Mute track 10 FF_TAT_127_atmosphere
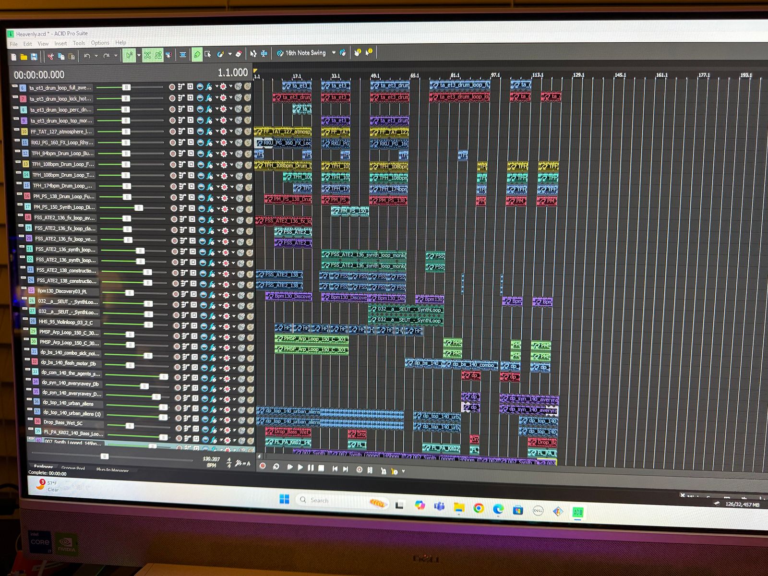The image size is (768, 576). (240, 132)
